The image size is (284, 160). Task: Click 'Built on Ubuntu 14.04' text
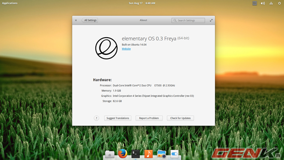pyautogui.click(x=134, y=44)
